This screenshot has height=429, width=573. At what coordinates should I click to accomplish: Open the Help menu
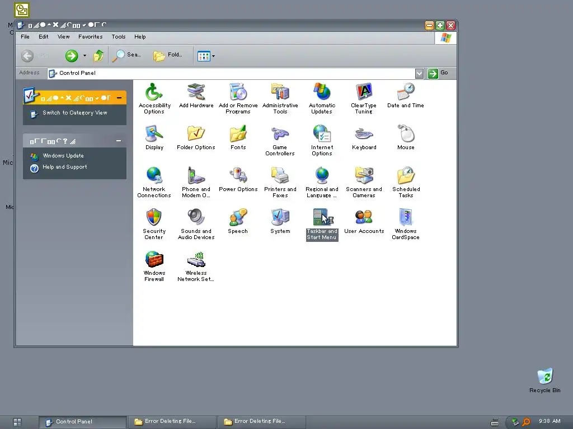click(140, 37)
